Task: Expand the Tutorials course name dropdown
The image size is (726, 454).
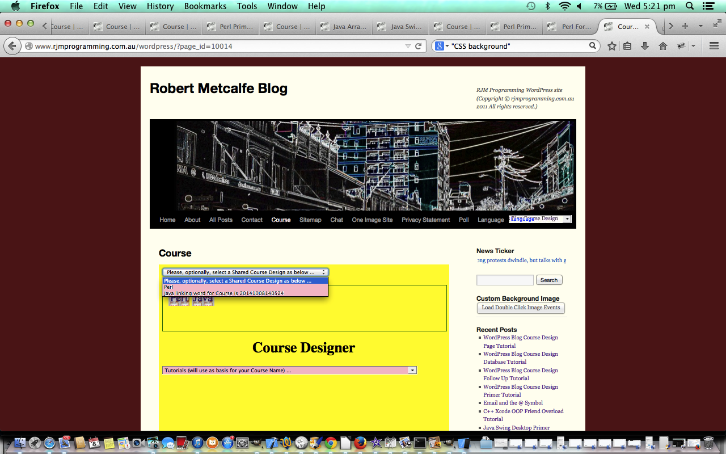Action: [289, 370]
